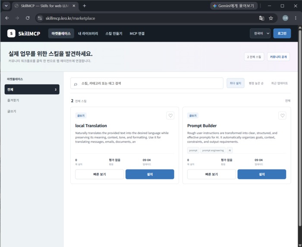Favorite the local Translation skill heart icon

tap(170, 116)
